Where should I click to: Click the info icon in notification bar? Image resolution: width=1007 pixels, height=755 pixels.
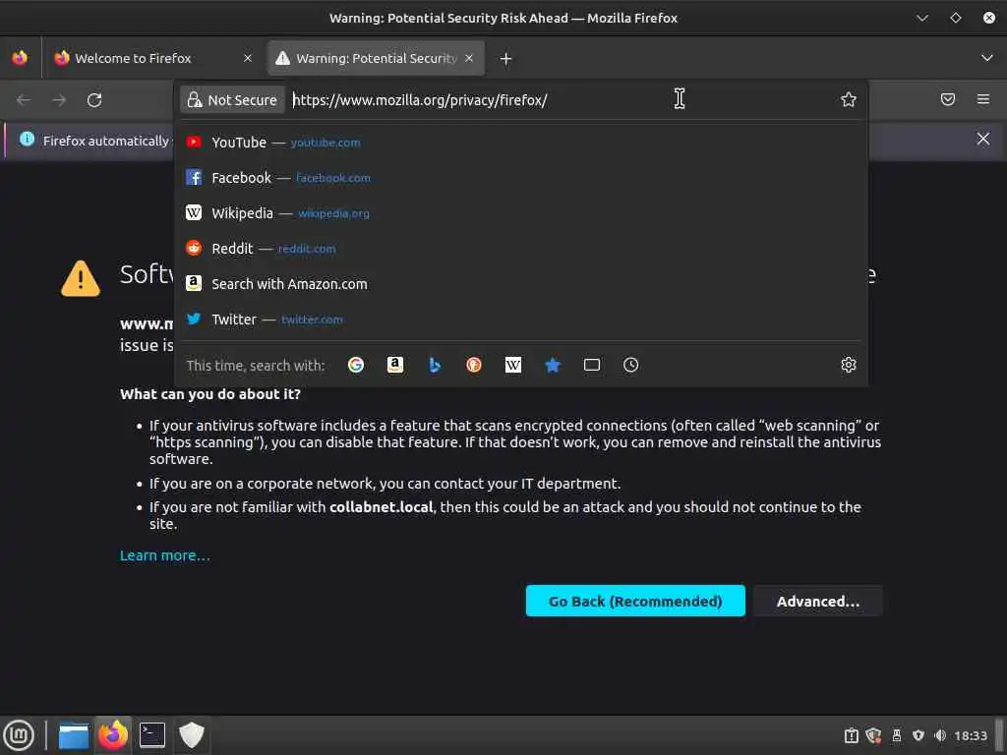pos(27,139)
